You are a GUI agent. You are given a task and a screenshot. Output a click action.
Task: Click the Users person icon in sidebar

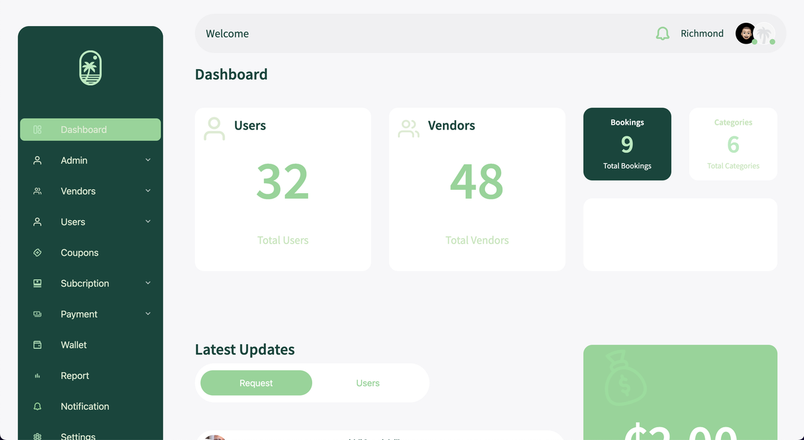38,222
